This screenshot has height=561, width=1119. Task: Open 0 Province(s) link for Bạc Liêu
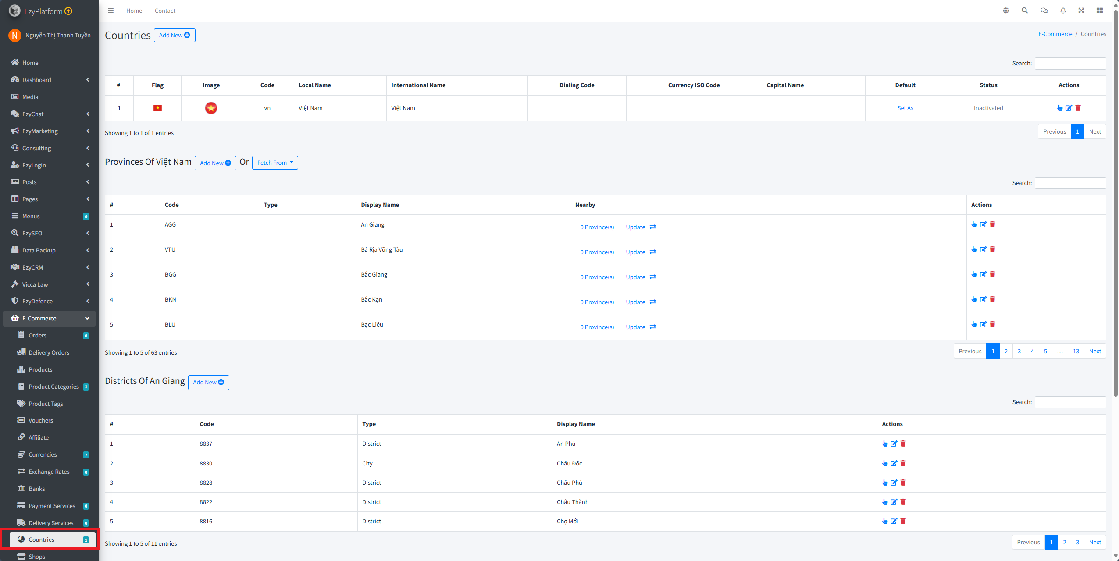point(597,327)
